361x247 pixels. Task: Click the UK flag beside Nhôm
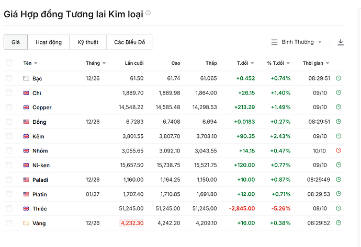(26, 151)
